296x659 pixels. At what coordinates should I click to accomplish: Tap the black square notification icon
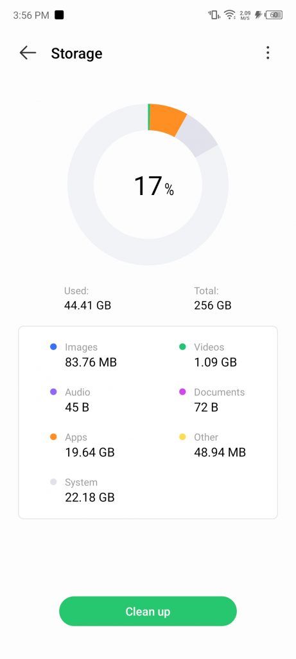tap(59, 15)
